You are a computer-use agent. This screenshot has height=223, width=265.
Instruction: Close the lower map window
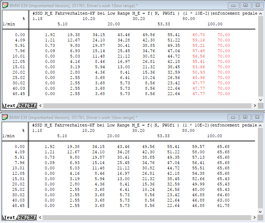click(257, 117)
